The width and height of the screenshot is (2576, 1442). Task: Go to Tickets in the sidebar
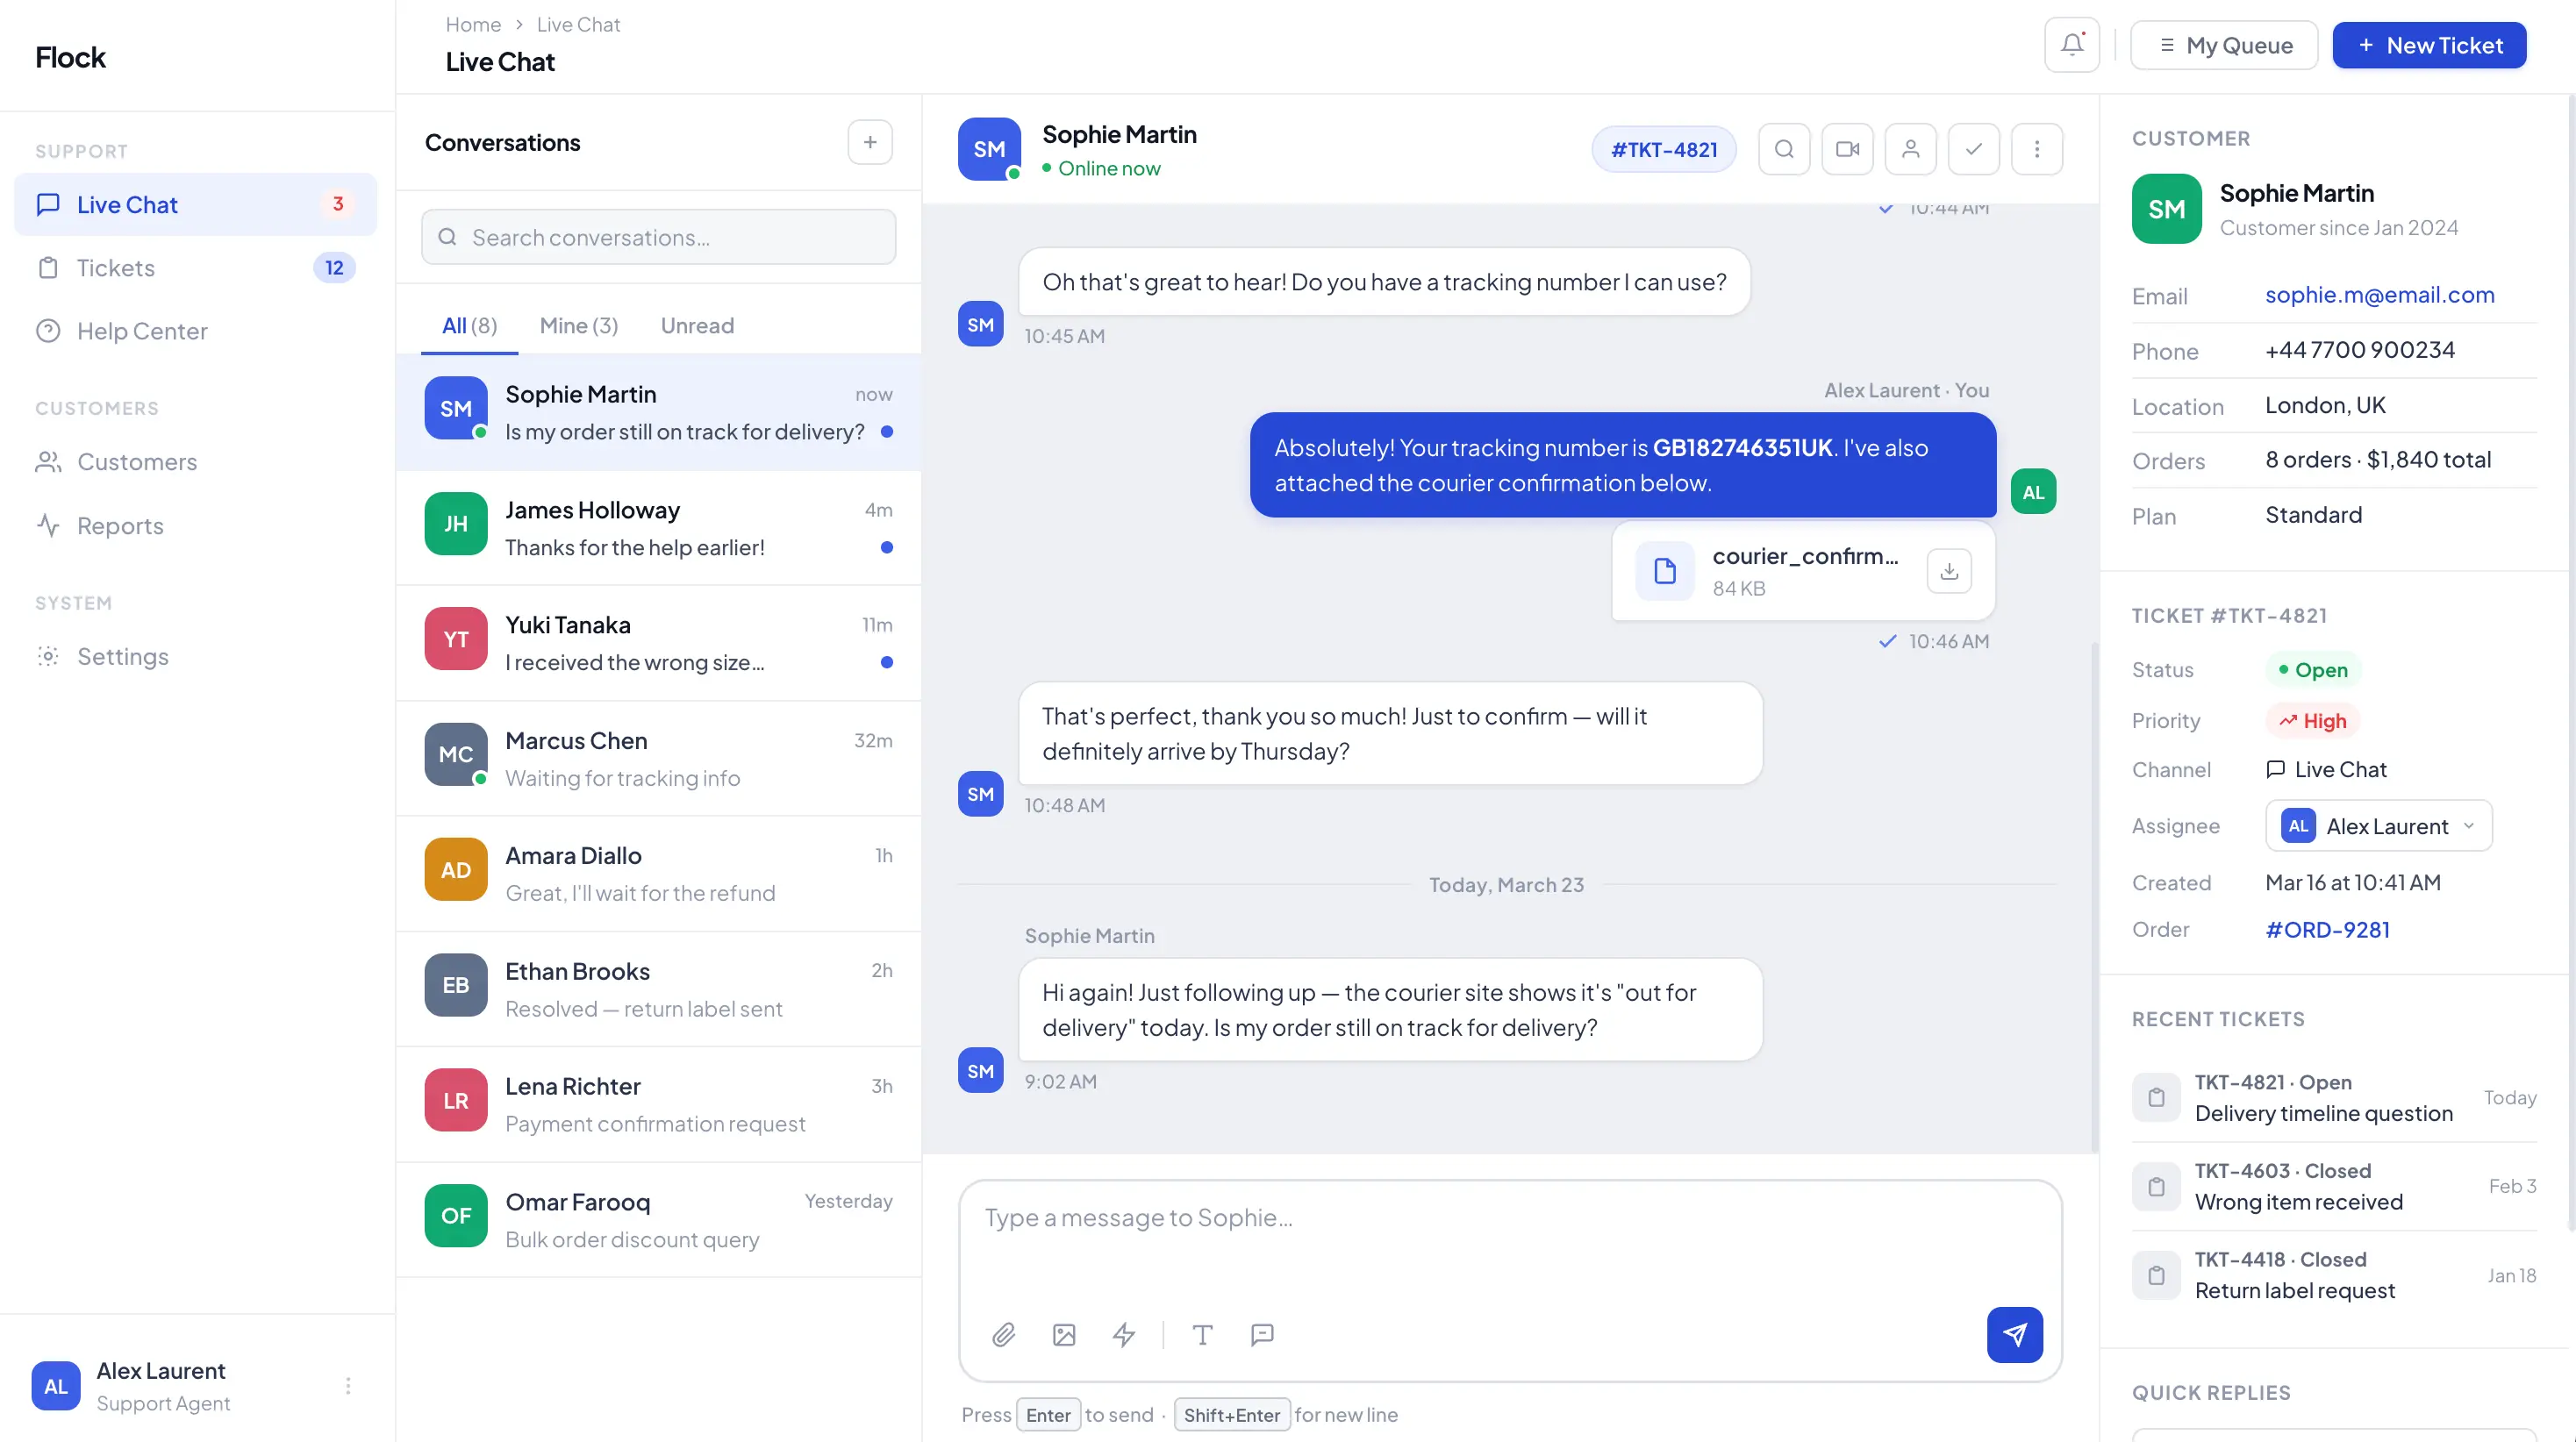[196, 268]
